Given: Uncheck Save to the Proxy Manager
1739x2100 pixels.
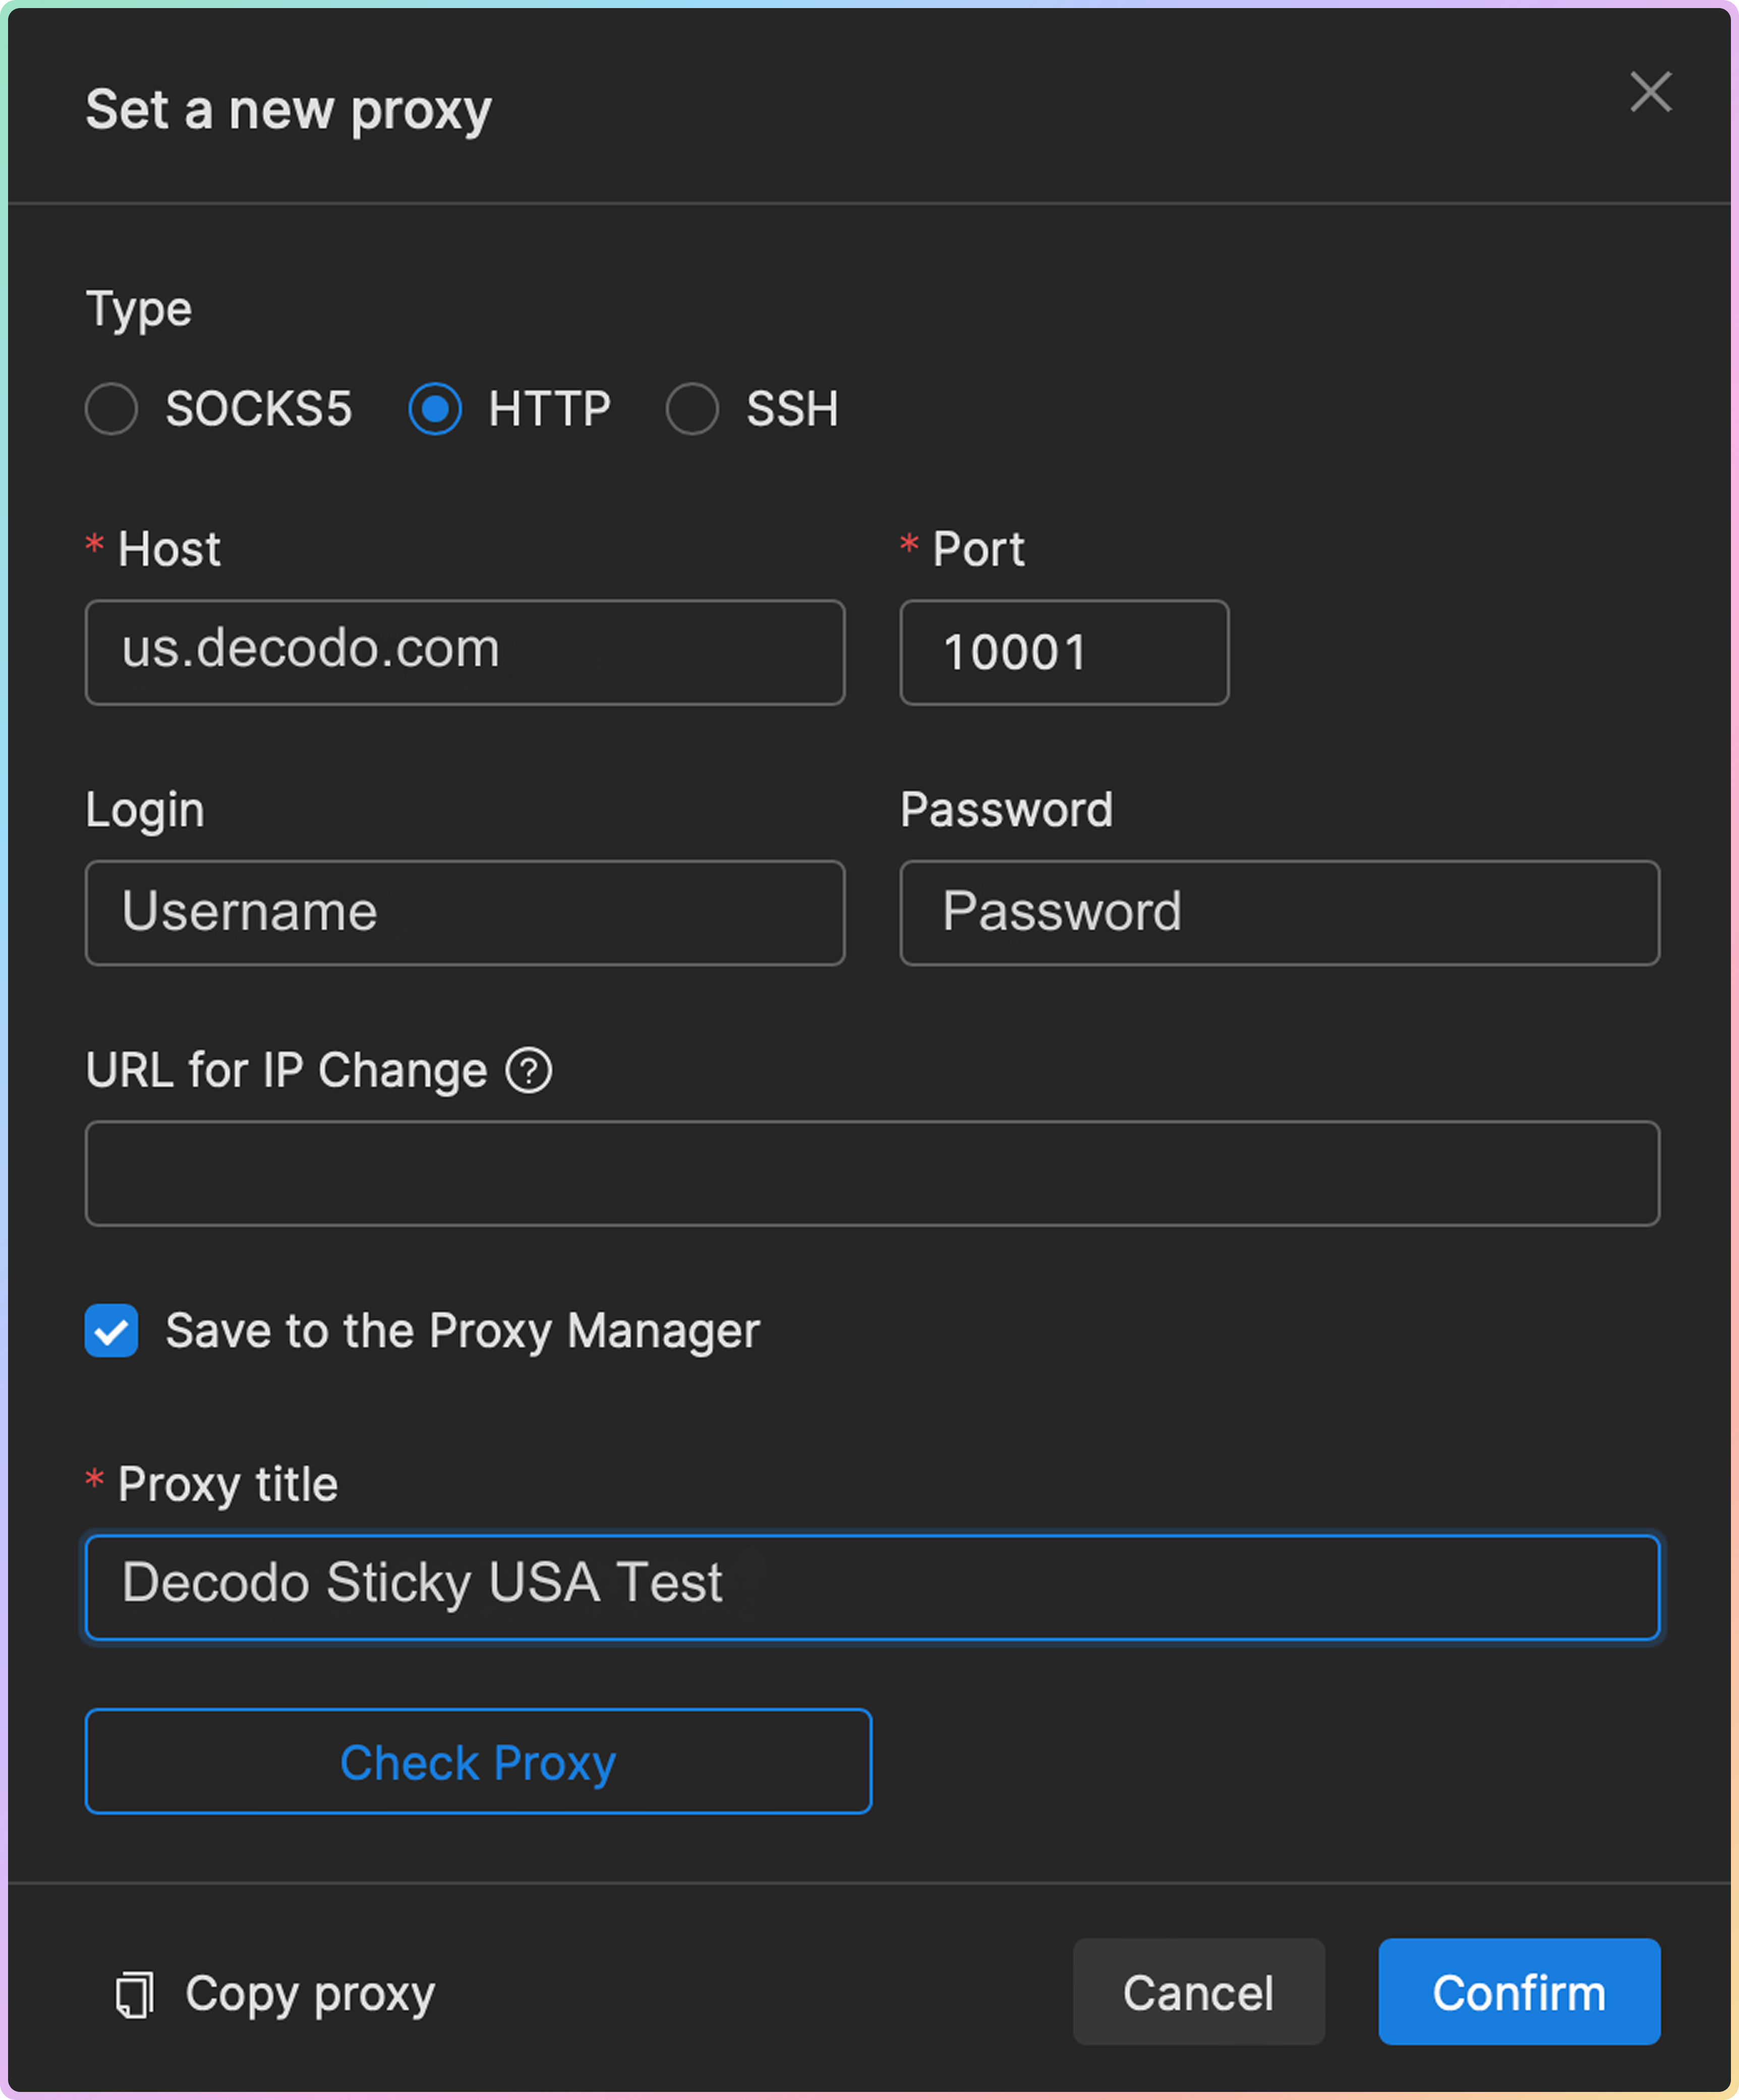Looking at the screenshot, I should pyautogui.click(x=111, y=1331).
